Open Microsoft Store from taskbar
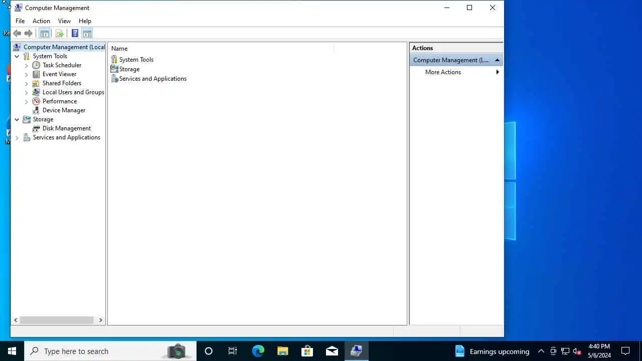The width and height of the screenshot is (642, 361). pos(307,351)
